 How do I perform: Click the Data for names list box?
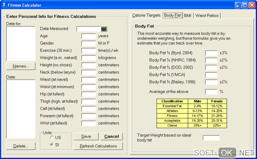click(21, 44)
